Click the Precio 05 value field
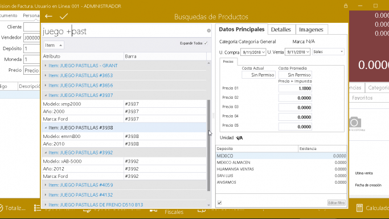This screenshot has height=219, width=389. pos(295,127)
